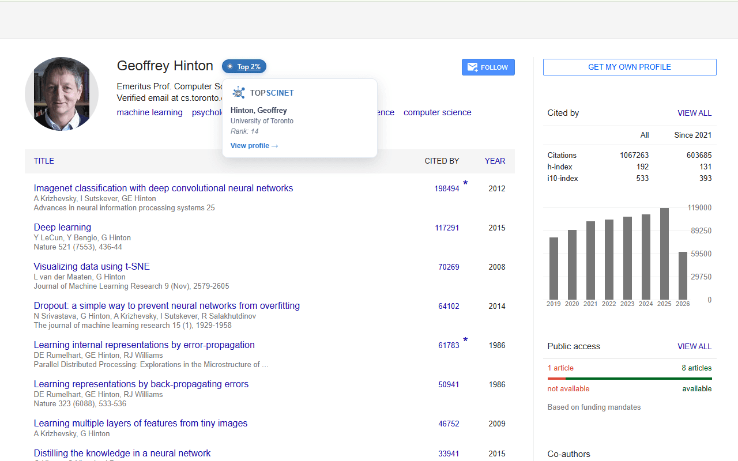This screenshot has height=461, width=738.
Task: Click citation count 198494
Action: click(447, 188)
